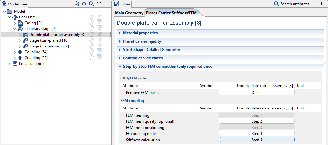Expand Strut Shape Detailed Geometry section

click(120, 50)
